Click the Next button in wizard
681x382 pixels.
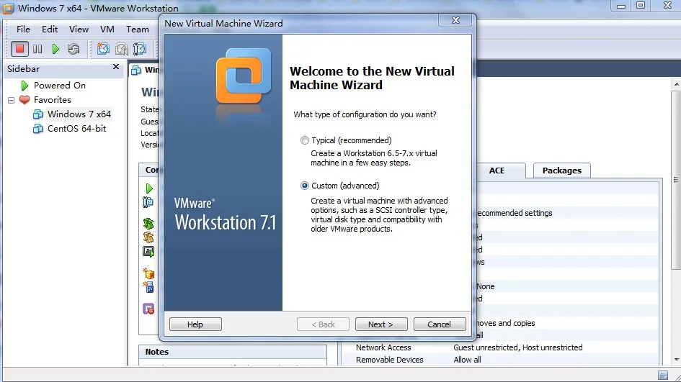[x=381, y=324]
